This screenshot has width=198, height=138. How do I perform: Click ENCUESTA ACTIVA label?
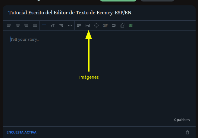click(x=21, y=132)
